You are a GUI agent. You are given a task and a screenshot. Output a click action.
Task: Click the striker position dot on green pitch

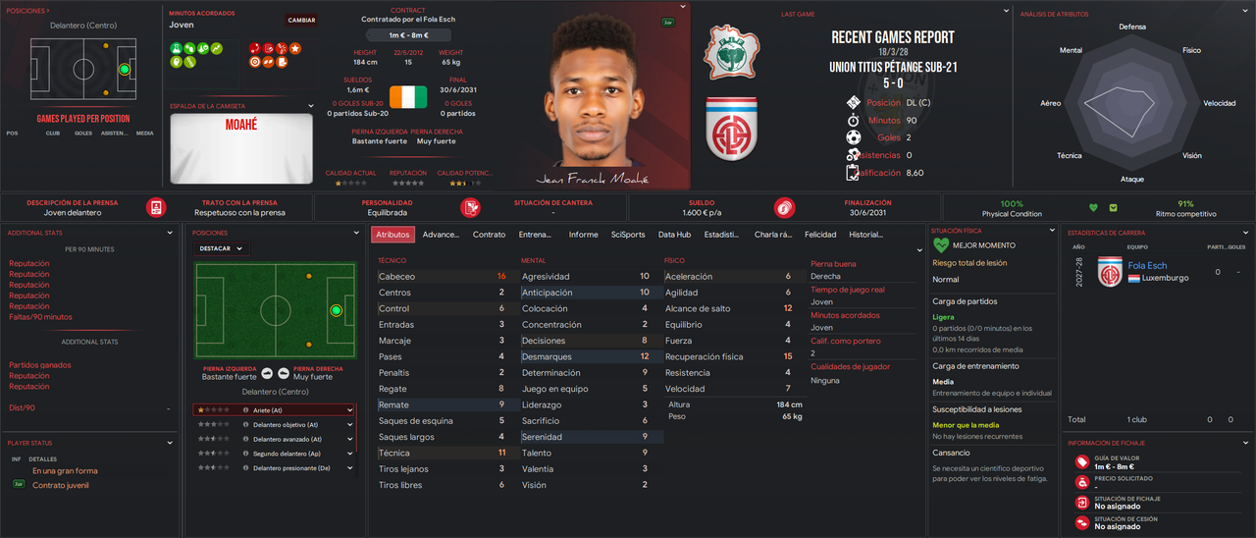point(337,310)
